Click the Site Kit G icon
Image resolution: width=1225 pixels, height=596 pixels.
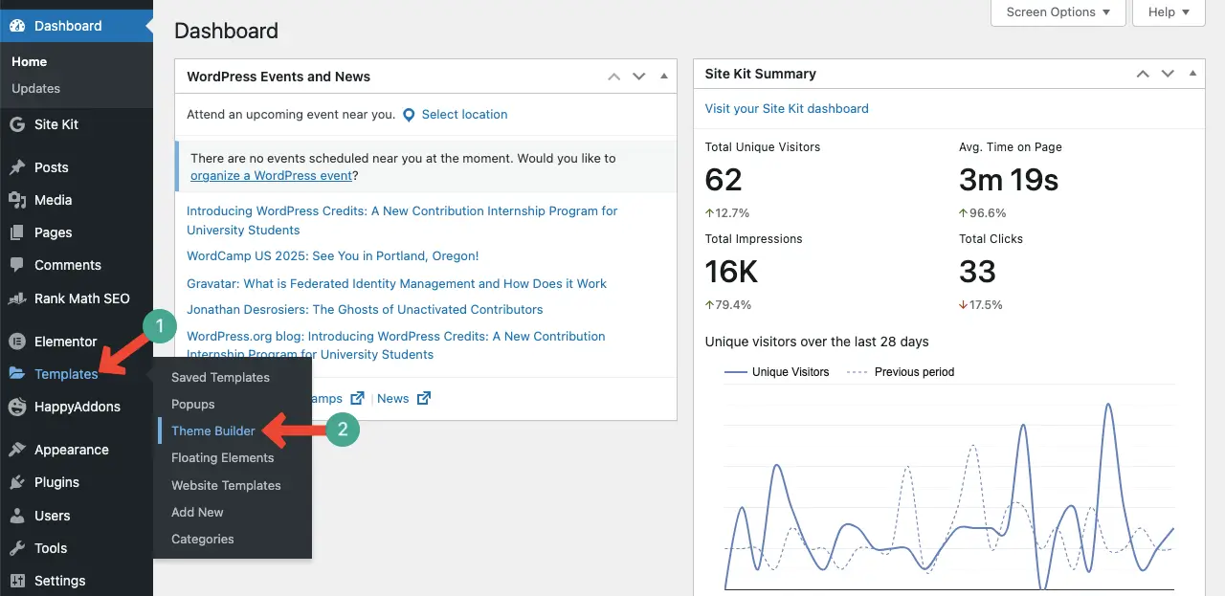tap(17, 124)
